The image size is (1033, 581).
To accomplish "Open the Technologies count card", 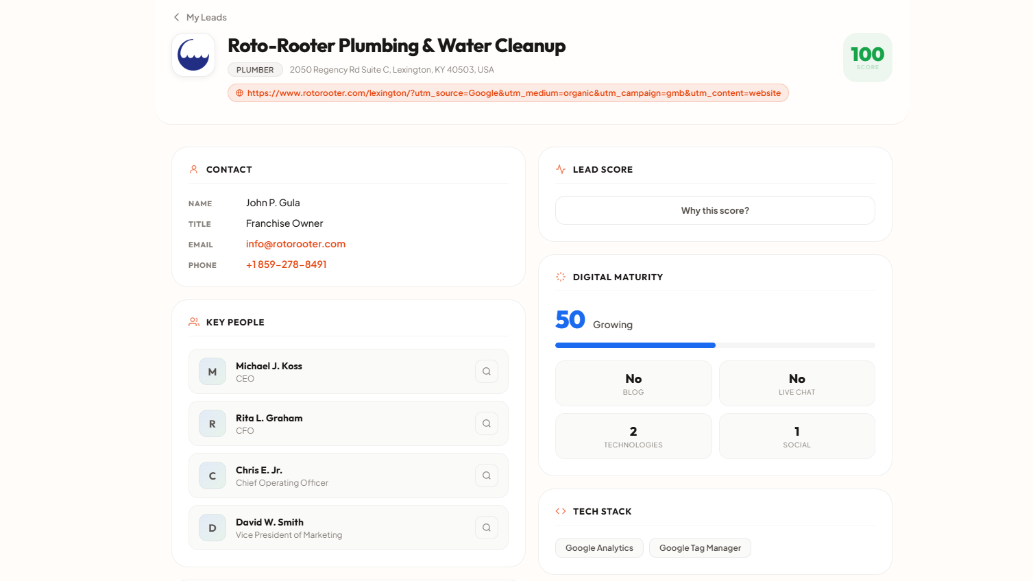I will [633, 436].
